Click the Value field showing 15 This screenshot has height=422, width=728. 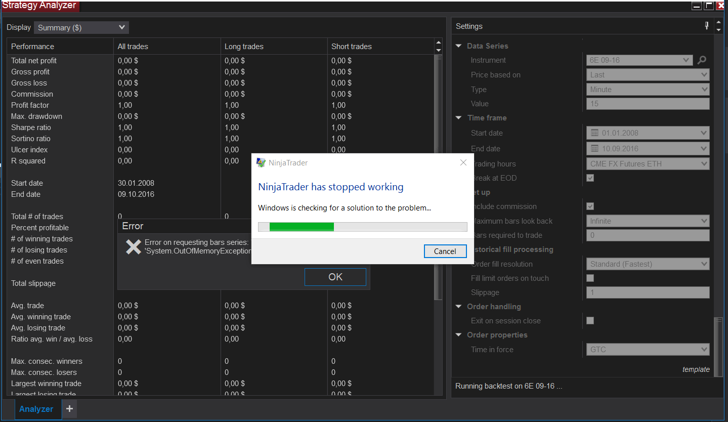tap(648, 104)
